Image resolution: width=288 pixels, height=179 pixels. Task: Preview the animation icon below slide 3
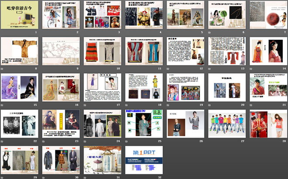click(x=85, y=32)
